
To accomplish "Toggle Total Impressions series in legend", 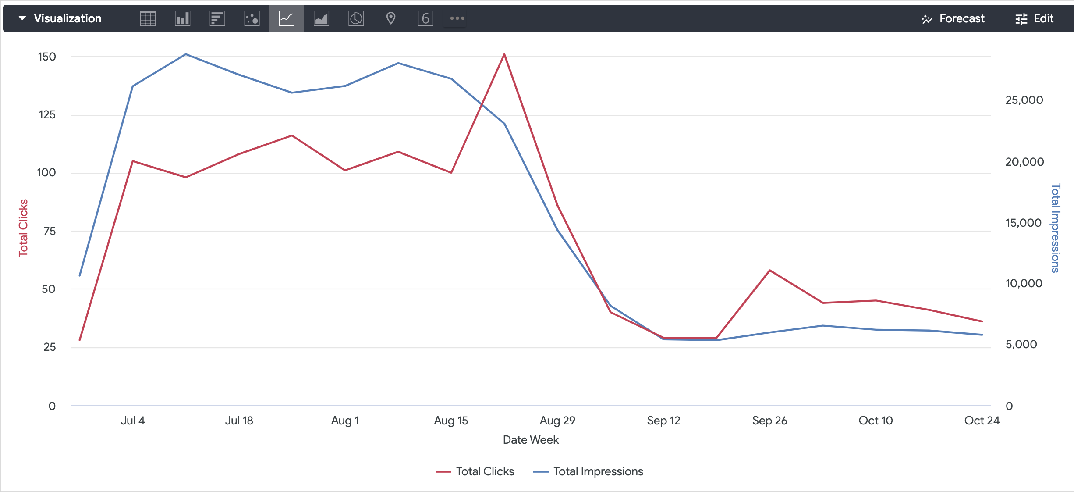I will click(x=598, y=471).
